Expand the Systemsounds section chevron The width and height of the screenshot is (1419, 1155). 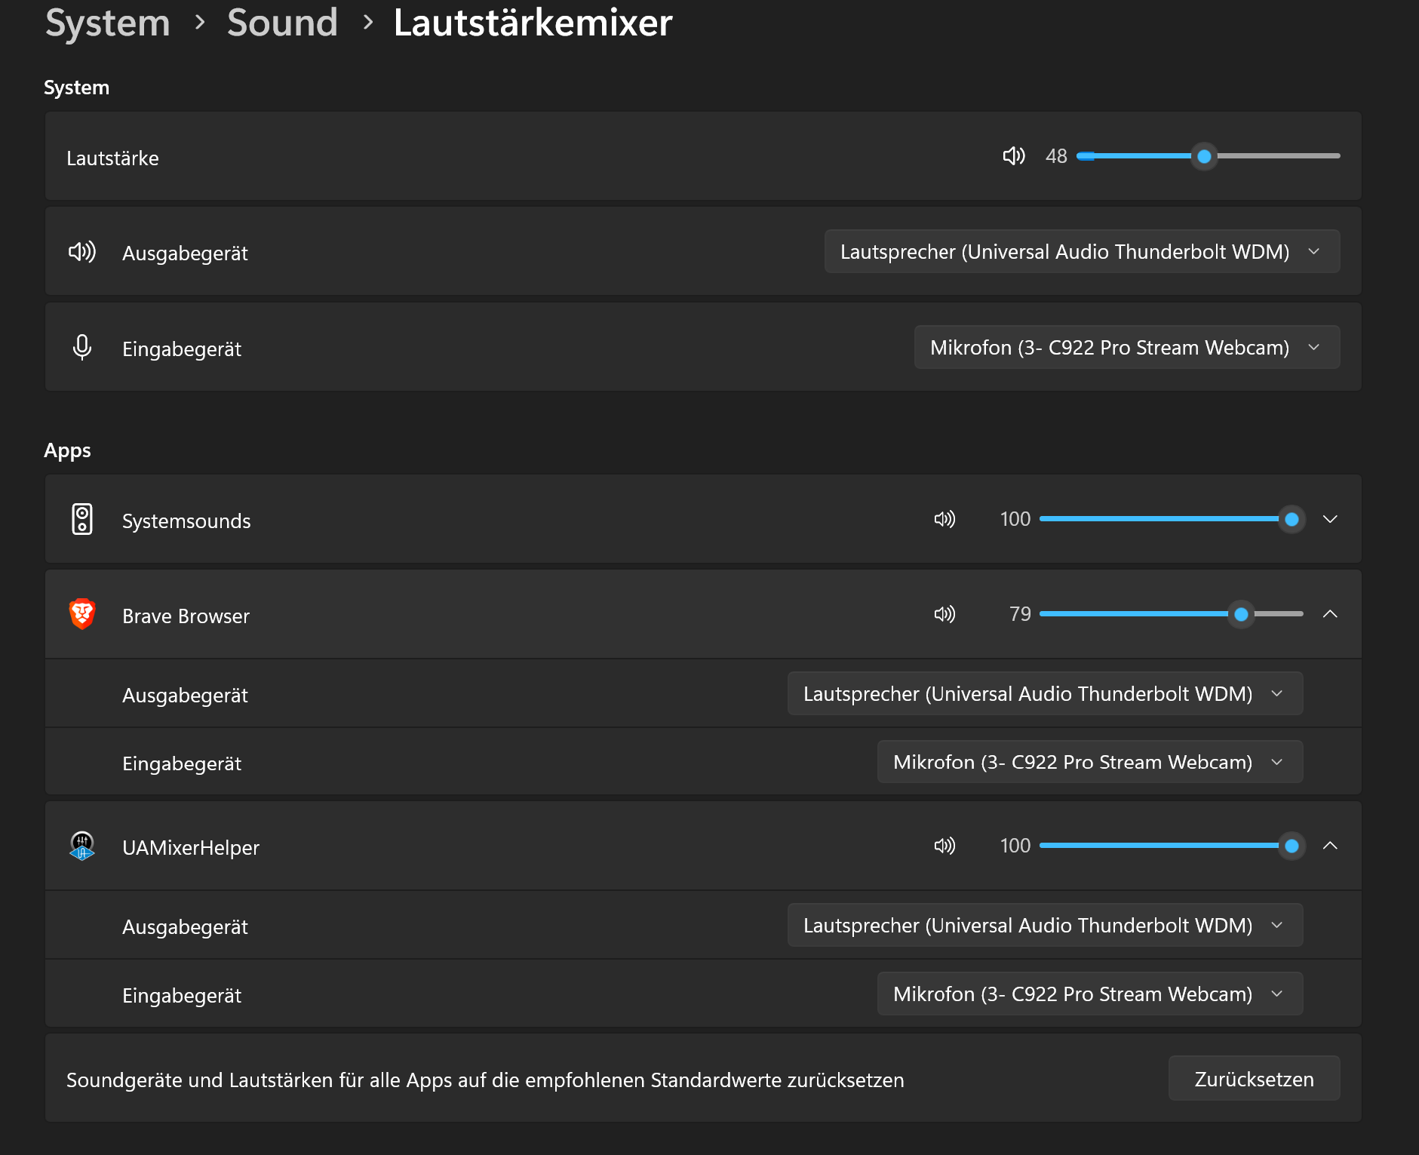point(1330,519)
